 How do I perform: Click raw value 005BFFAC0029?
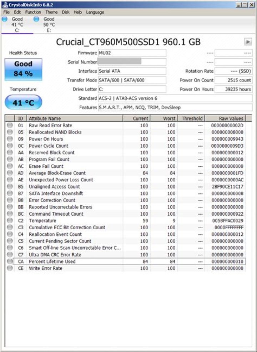click(228, 221)
